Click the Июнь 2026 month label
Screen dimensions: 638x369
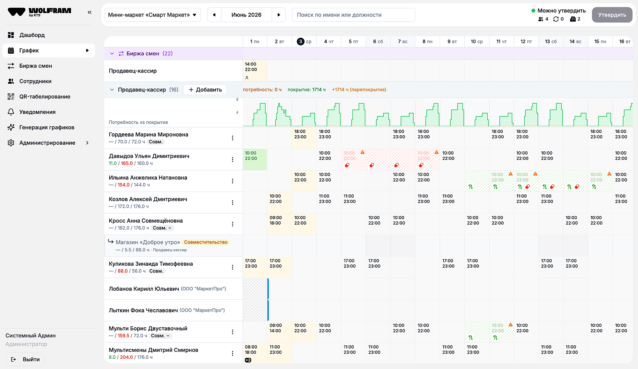point(246,15)
